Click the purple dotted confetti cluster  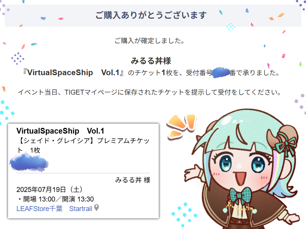point(18,58)
